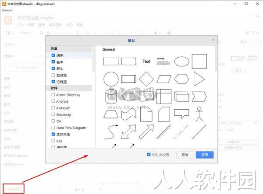
Task: Uncheck the 通用 library checkbox
Action: tap(53, 55)
